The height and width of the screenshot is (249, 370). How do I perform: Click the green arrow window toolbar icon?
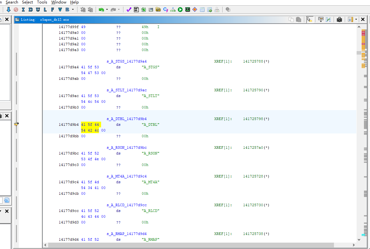tap(144, 10)
